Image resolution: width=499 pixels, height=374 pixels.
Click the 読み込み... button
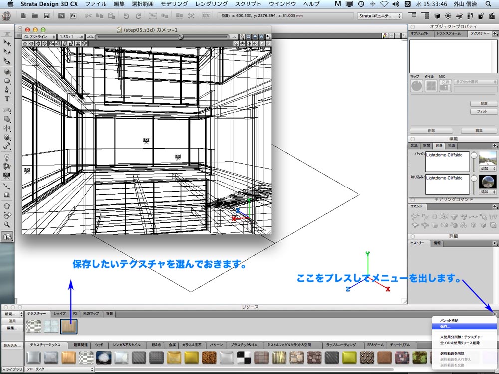[12, 345]
